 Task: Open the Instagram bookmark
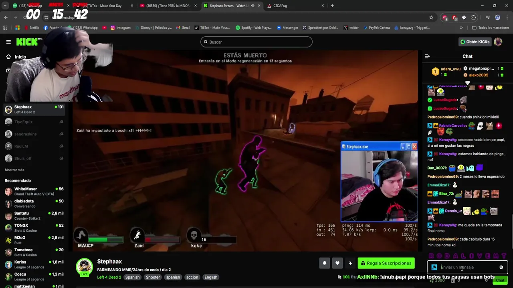click(121, 28)
